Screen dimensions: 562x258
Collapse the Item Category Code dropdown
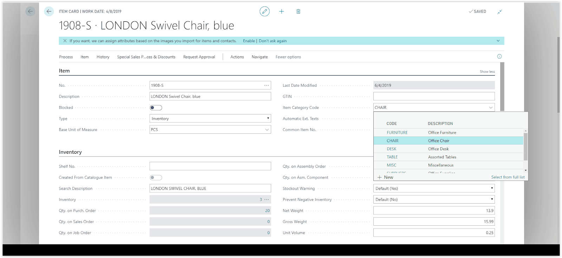pyautogui.click(x=491, y=107)
